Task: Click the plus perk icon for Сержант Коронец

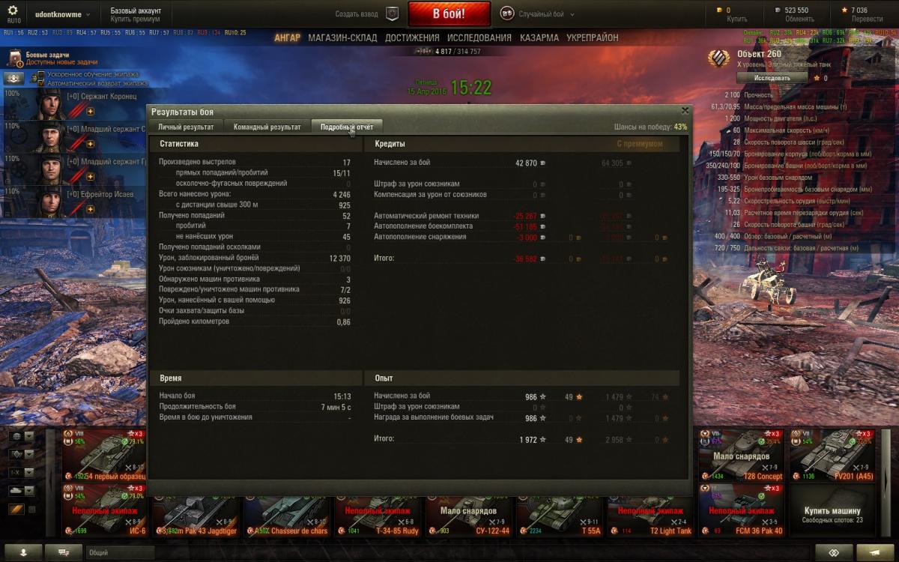Action: click(91, 112)
